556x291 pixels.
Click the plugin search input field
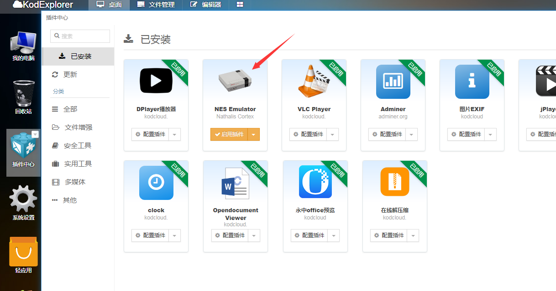tap(80, 36)
